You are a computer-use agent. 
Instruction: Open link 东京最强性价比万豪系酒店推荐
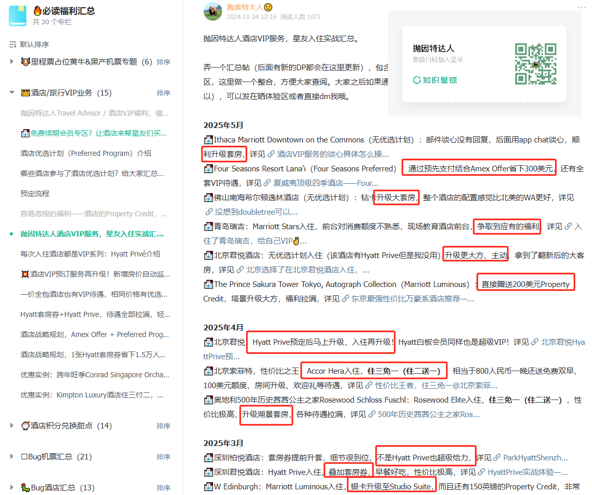click(x=408, y=299)
